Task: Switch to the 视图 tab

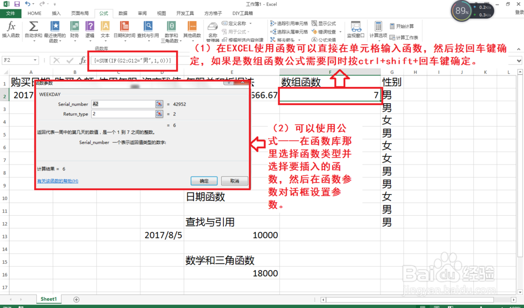Action: click(161, 14)
